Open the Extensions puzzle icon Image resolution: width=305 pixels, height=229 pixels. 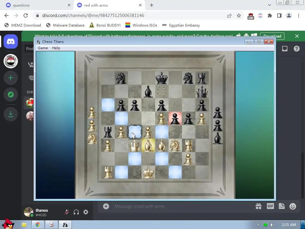pyautogui.click(x=270, y=16)
